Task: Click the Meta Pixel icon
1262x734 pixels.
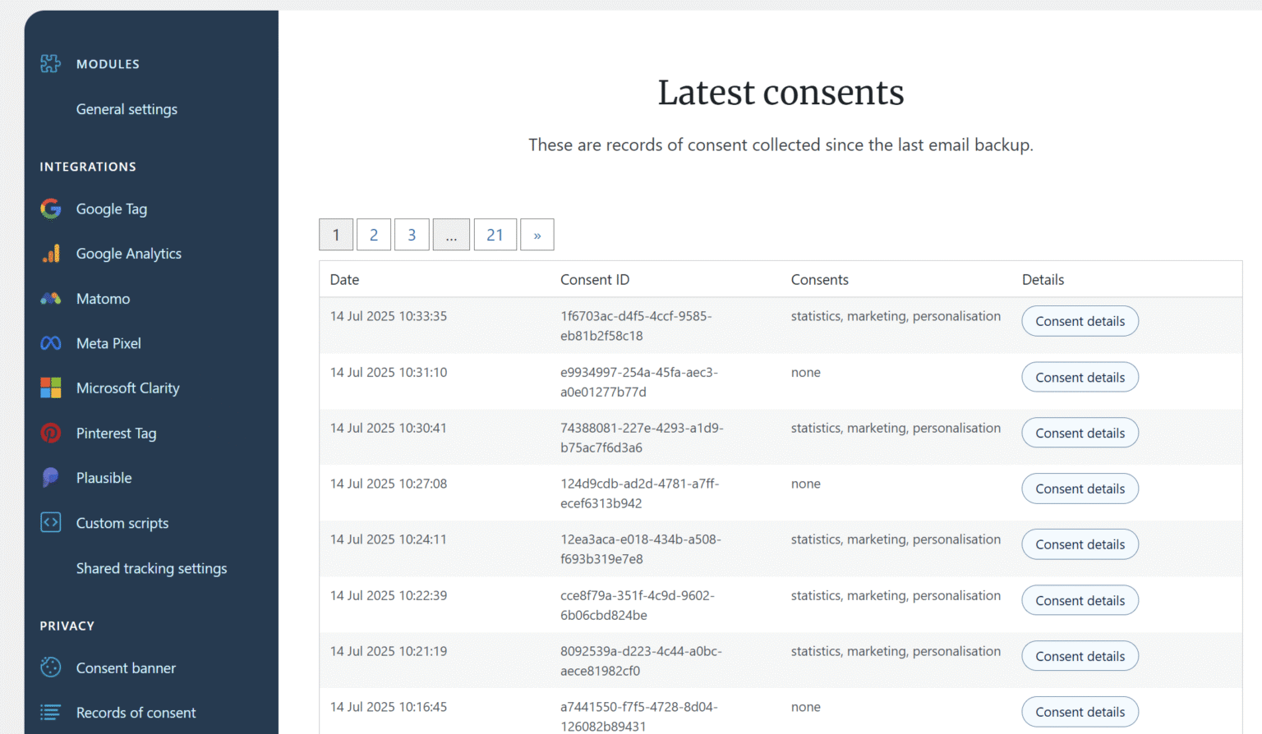Action: [x=50, y=343]
